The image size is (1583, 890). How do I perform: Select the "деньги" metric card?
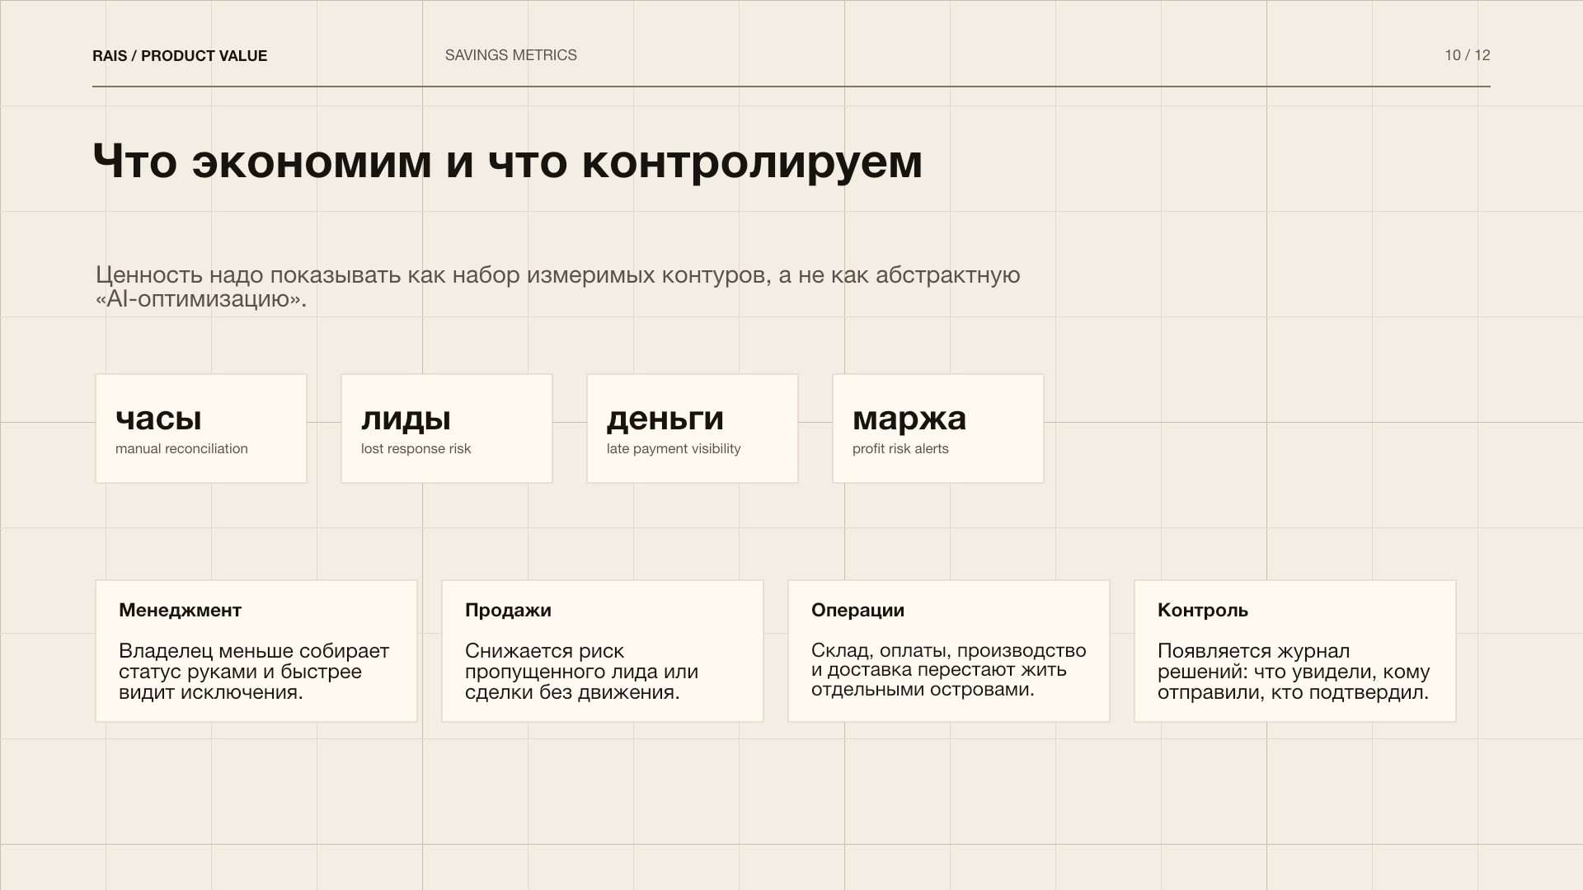tap(693, 428)
